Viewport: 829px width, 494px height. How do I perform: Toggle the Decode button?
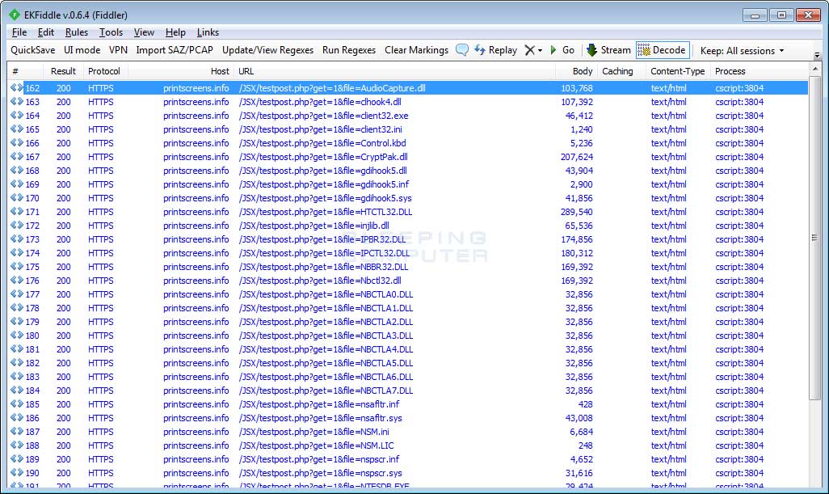pyautogui.click(x=663, y=50)
